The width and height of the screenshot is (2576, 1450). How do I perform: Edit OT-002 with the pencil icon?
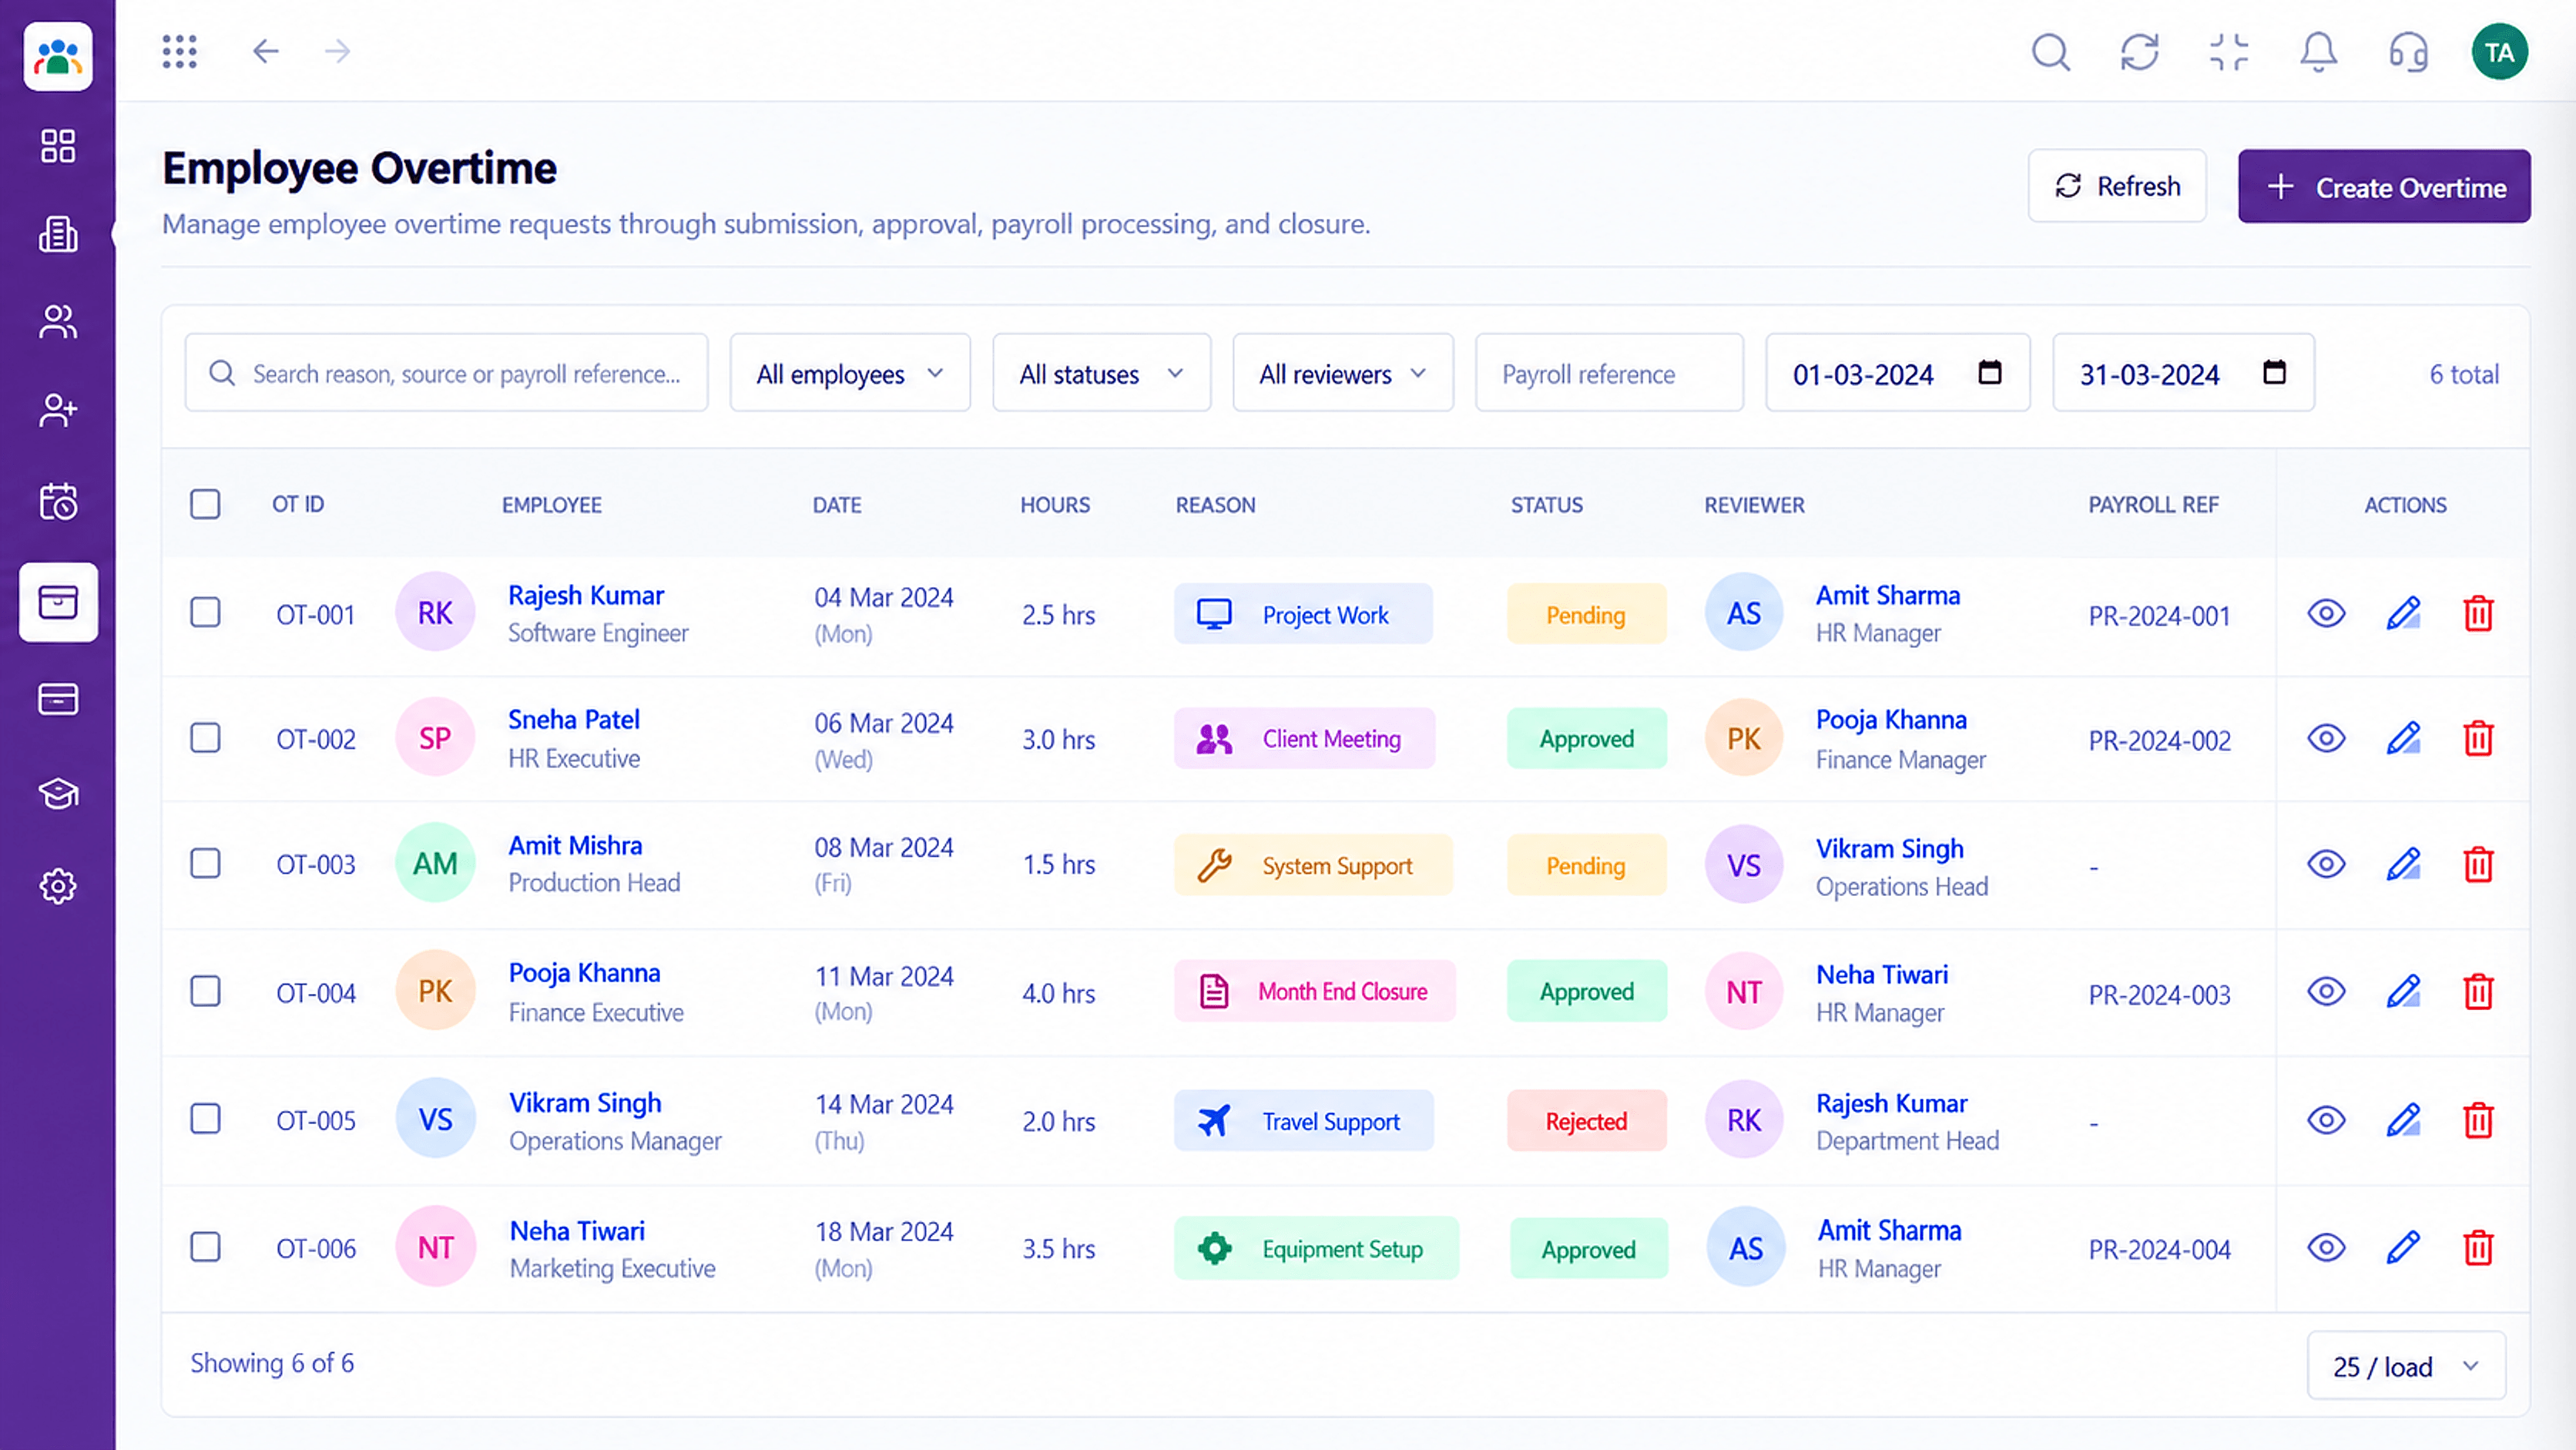pos(2403,739)
